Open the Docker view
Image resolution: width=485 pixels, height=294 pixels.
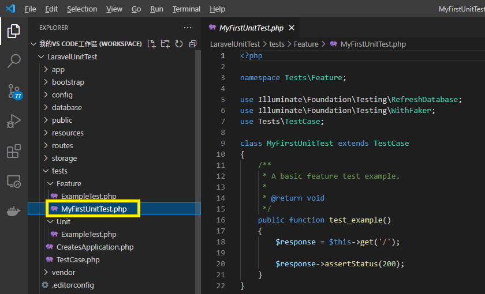click(x=14, y=211)
